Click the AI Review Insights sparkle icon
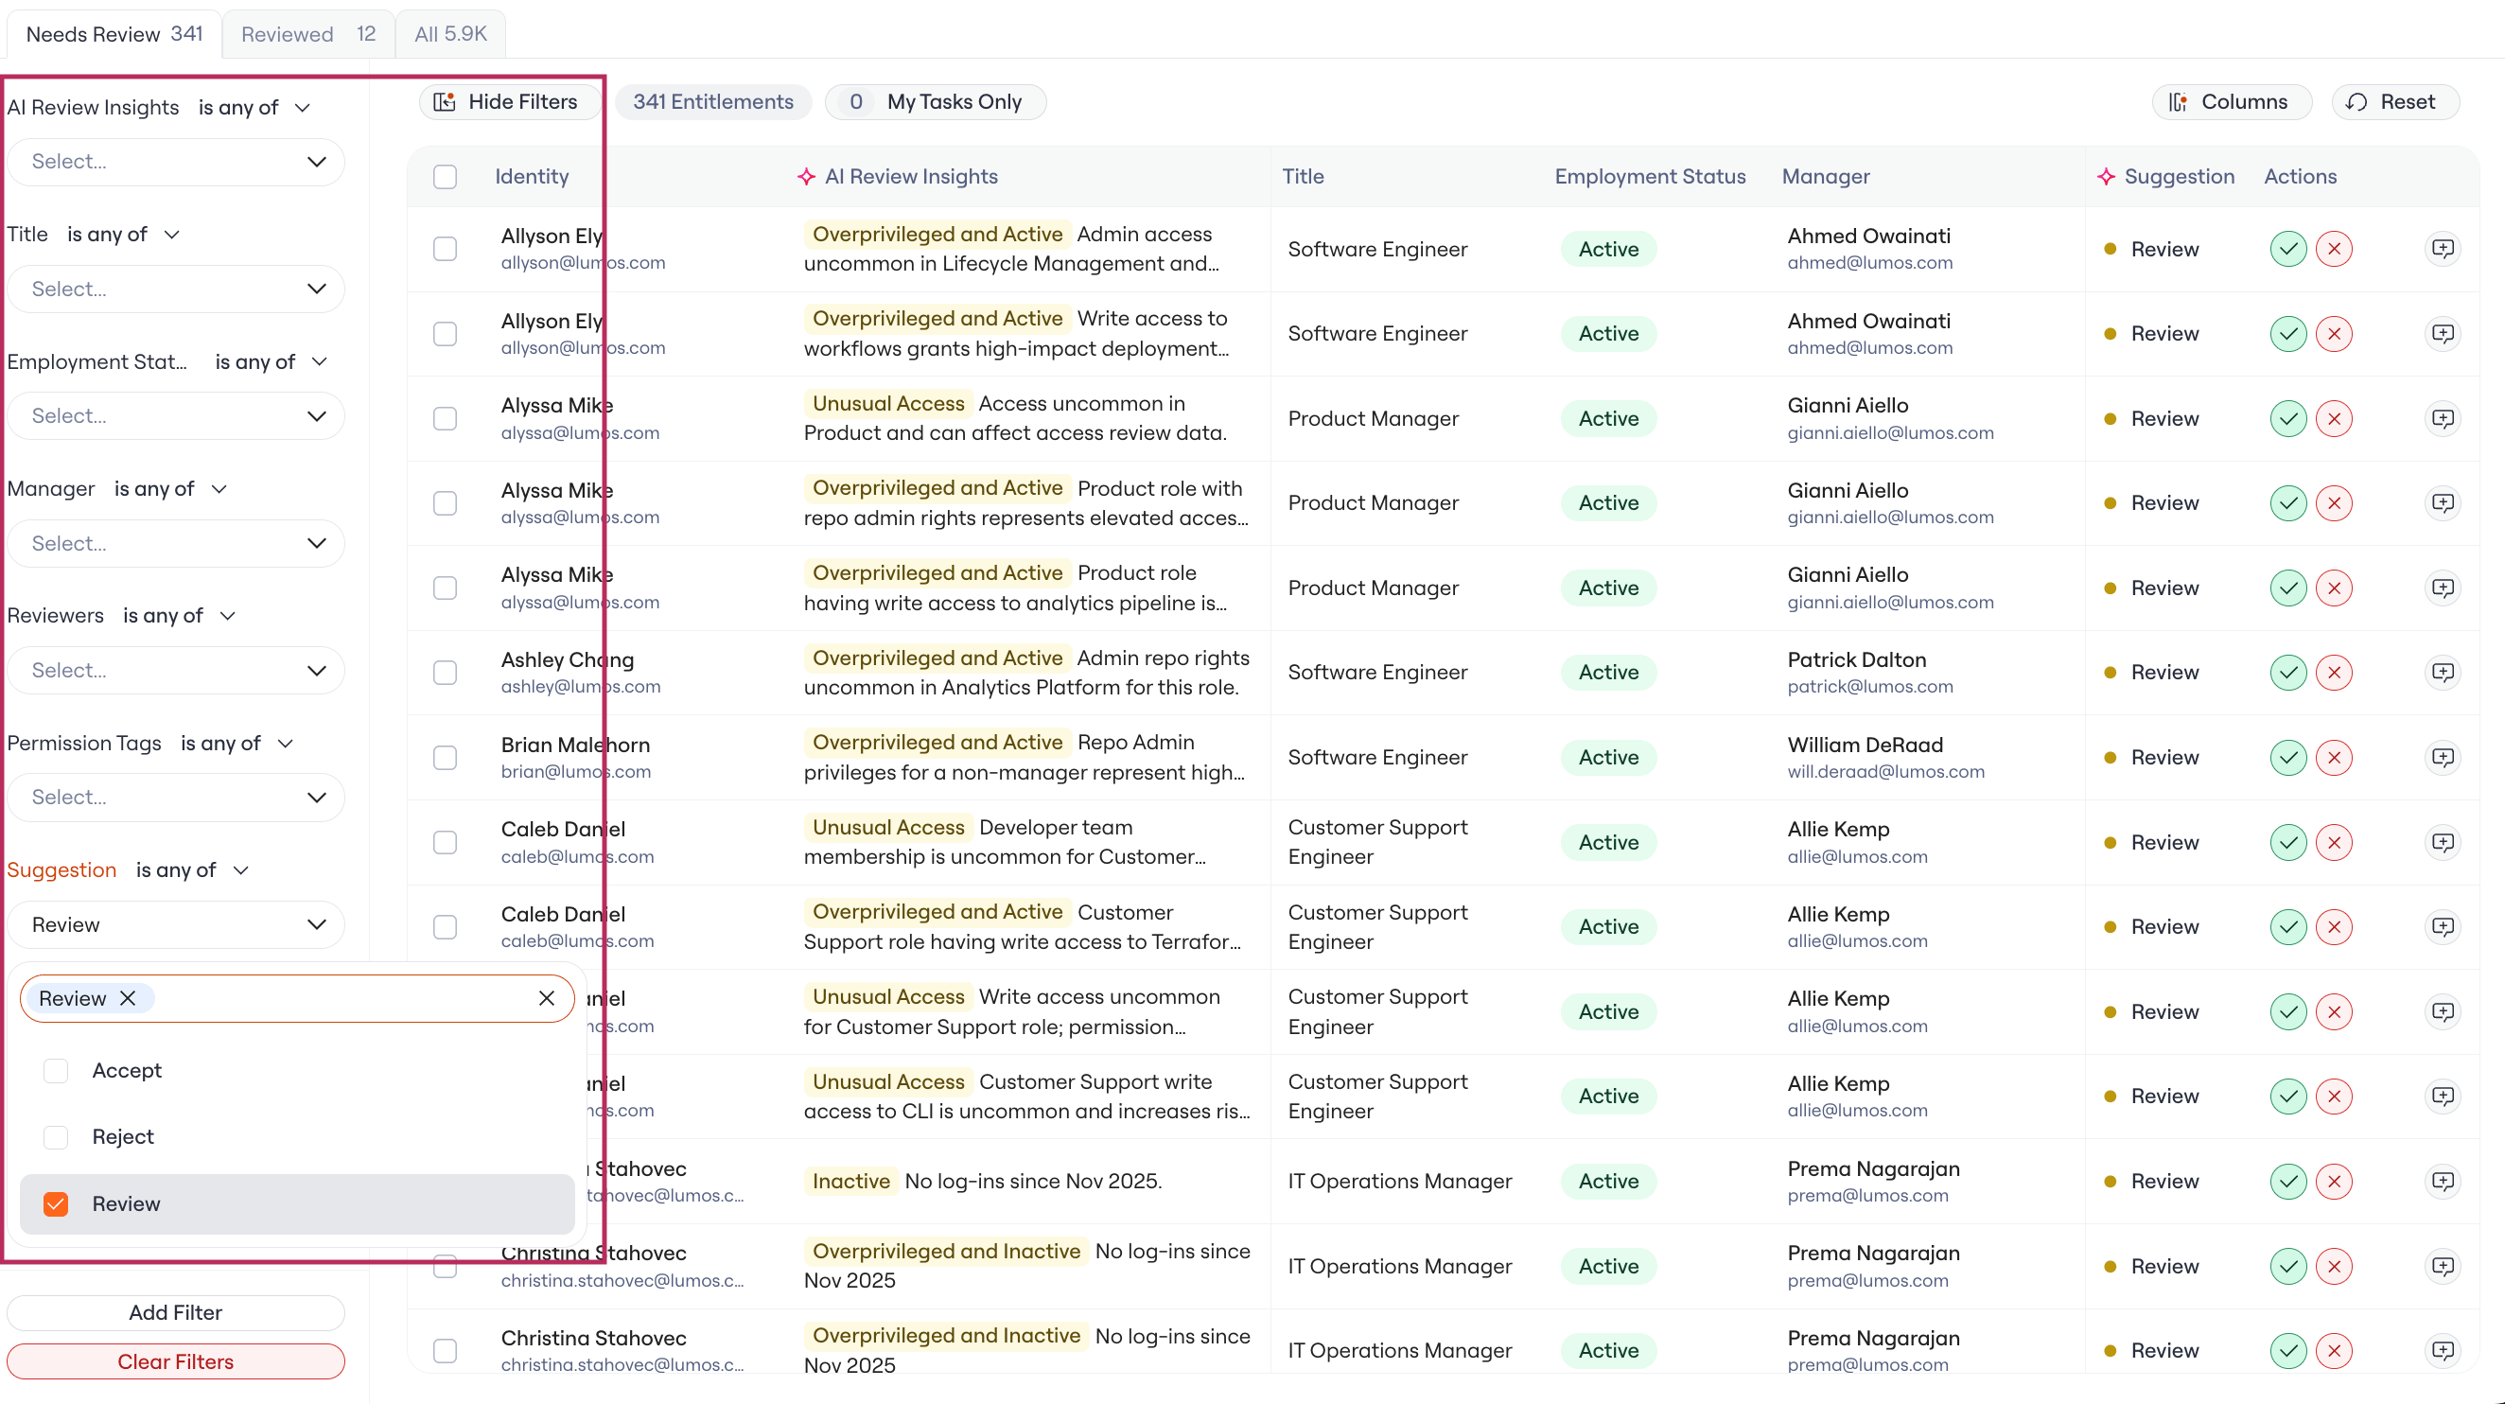The height and width of the screenshot is (1404, 2505). pos(806,176)
